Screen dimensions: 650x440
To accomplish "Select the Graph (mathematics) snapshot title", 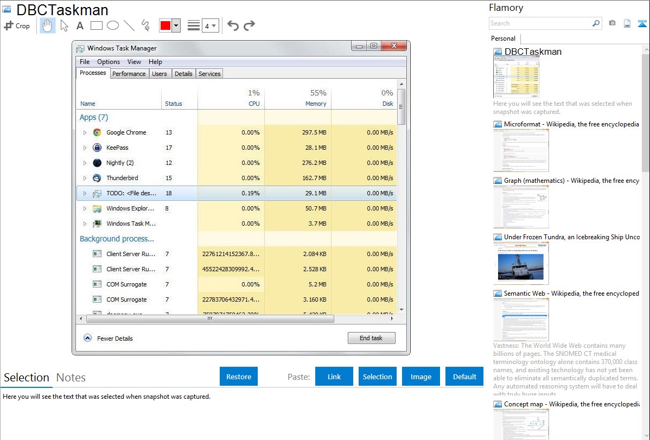I will click(x=571, y=181).
